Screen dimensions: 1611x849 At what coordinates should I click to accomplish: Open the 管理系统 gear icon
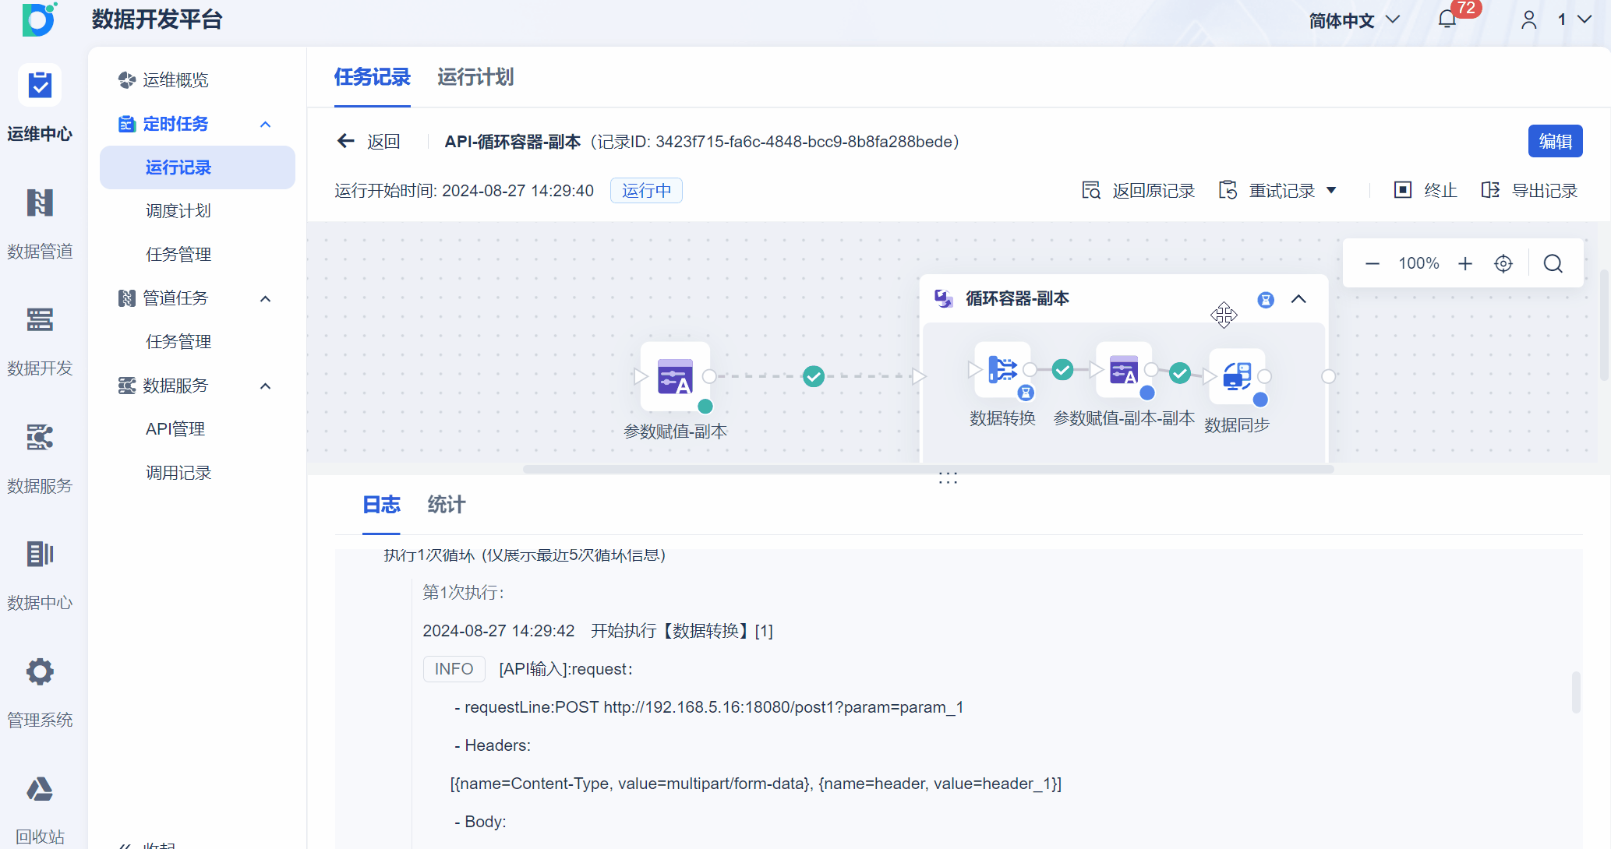click(x=40, y=671)
